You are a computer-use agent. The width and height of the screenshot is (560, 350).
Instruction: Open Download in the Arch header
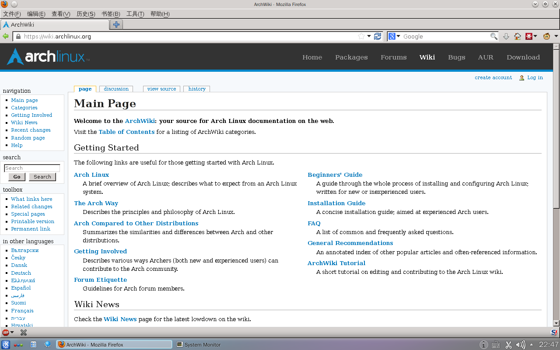click(x=523, y=57)
